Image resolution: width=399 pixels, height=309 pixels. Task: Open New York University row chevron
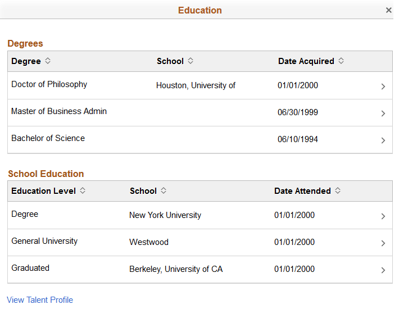(383, 216)
